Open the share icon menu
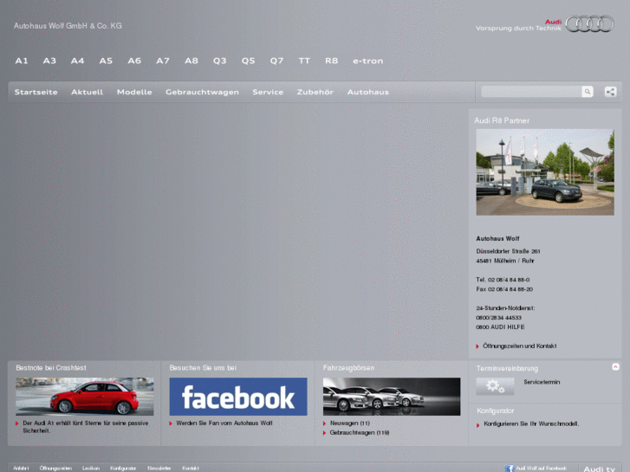Screen dimensions: 630x472 [610, 92]
